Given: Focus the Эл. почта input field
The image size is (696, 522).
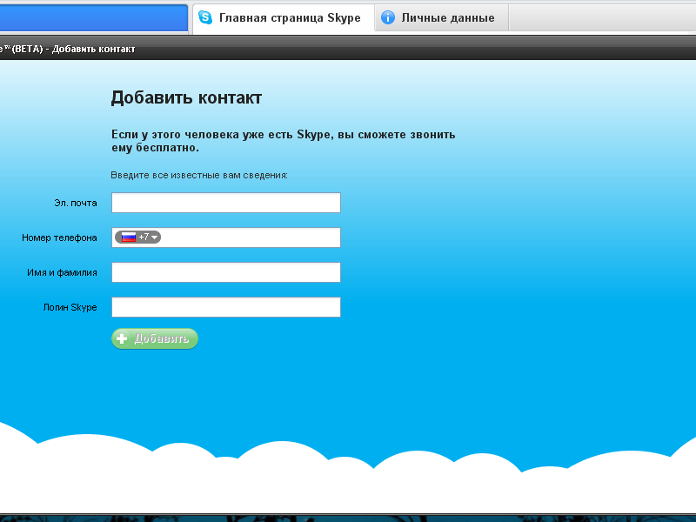Looking at the screenshot, I should tap(226, 203).
